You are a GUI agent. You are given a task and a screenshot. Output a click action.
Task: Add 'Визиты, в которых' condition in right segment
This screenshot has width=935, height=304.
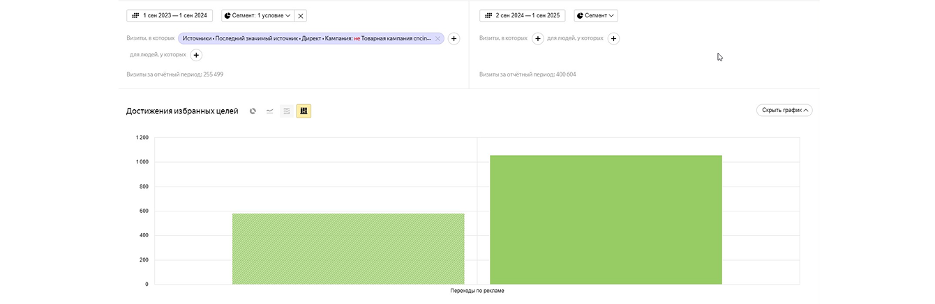[x=537, y=39]
